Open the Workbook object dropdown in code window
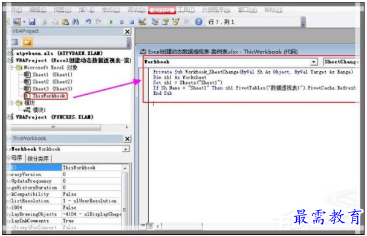The width and height of the screenshot is (367, 236). coord(314,62)
